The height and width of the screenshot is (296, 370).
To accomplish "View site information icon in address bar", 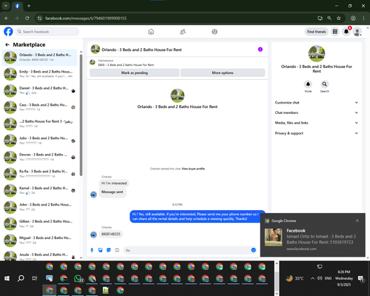I will [39, 18].
